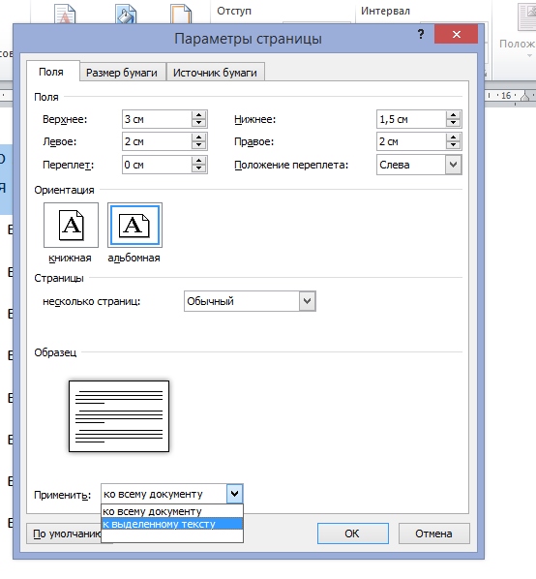The image size is (536, 579).
Task: Select the portrait orientation icon (книжная)
Action: [x=71, y=225]
